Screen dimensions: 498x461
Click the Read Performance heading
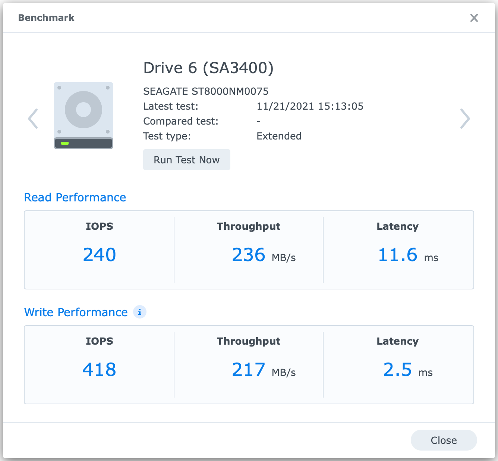pos(75,197)
